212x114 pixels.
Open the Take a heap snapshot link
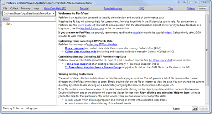78,64
